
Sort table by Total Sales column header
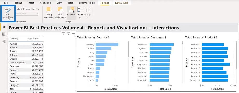33,39
